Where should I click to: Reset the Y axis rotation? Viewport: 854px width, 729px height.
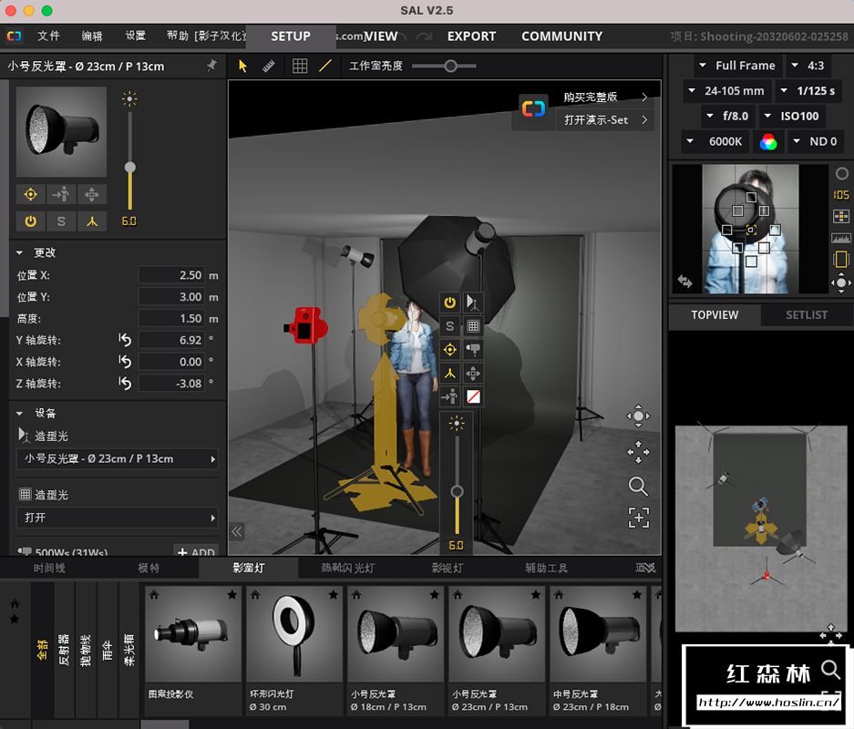point(125,340)
